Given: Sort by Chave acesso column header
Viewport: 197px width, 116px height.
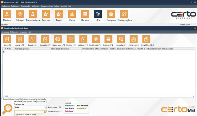Looking at the screenshot, I should pos(178,49).
